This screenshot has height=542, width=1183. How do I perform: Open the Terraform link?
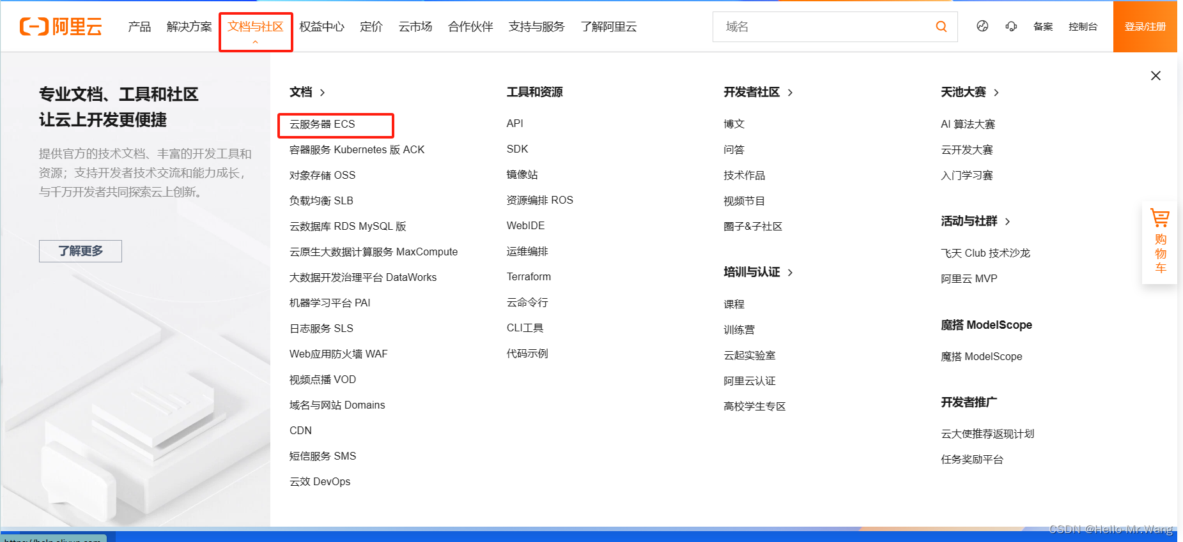(529, 276)
